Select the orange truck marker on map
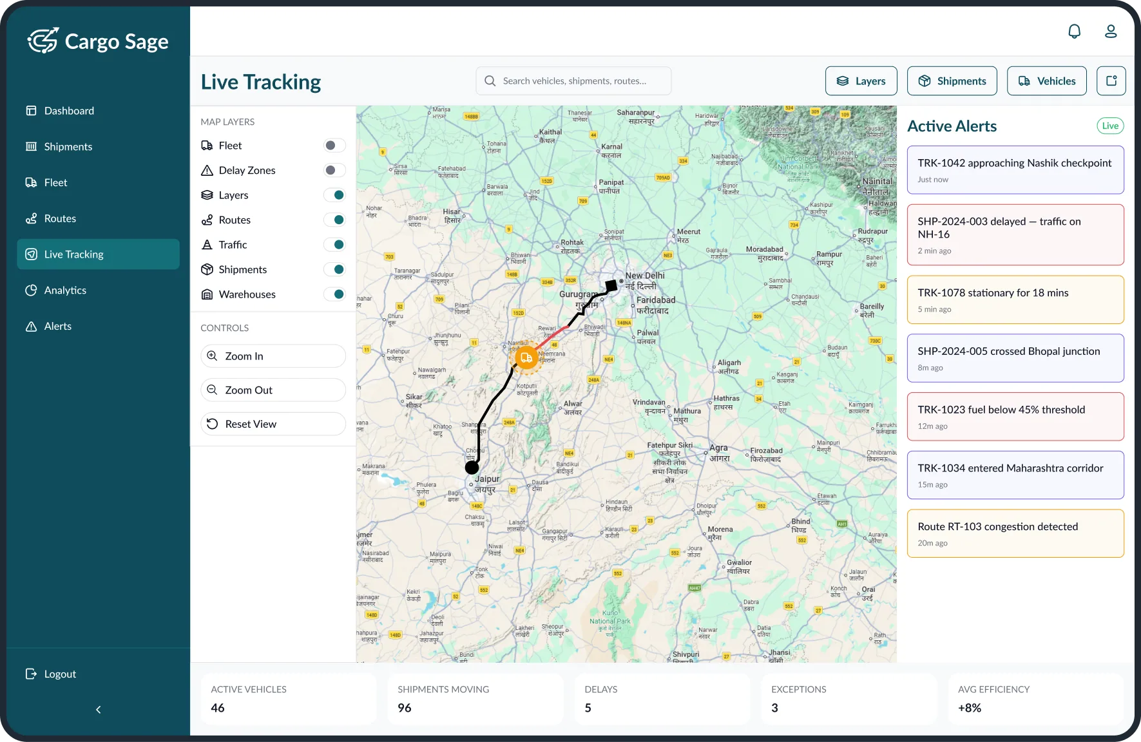The width and height of the screenshot is (1141, 742). [x=526, y=357]
